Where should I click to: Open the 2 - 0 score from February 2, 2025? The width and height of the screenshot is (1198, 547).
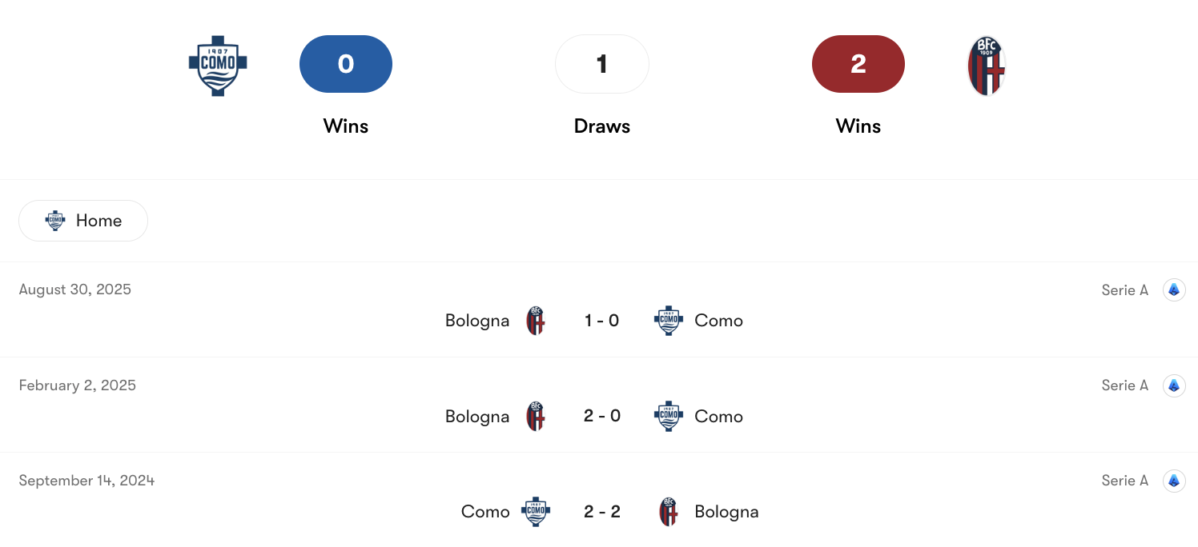pyautogui.click(x=602, y=416)
